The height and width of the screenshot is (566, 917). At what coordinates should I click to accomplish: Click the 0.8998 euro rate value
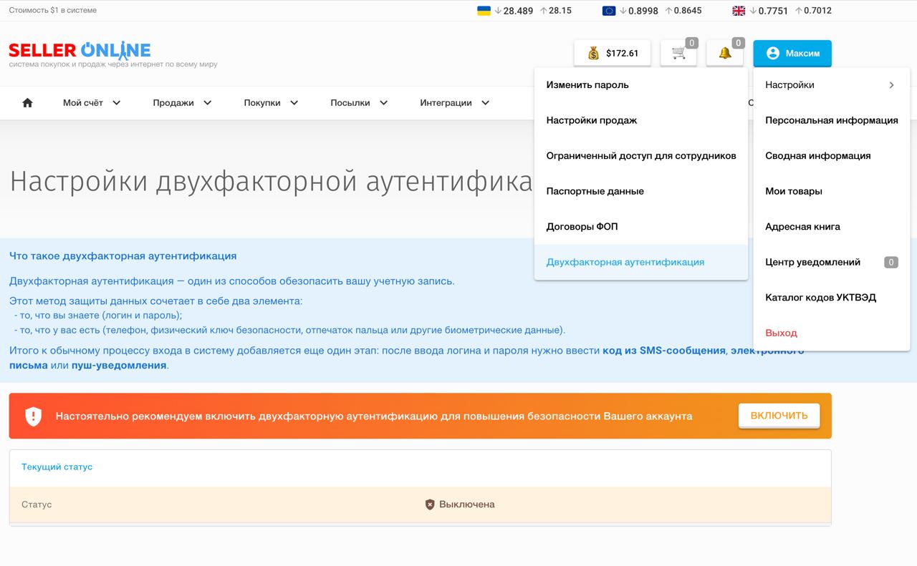click(643, 11)
